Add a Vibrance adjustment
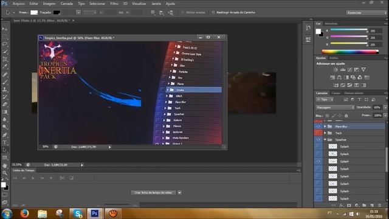 (x=363, y=70)
